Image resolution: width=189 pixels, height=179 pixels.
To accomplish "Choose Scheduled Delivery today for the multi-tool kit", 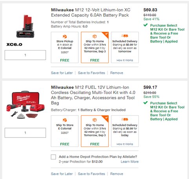I will (x=125, y=131).
